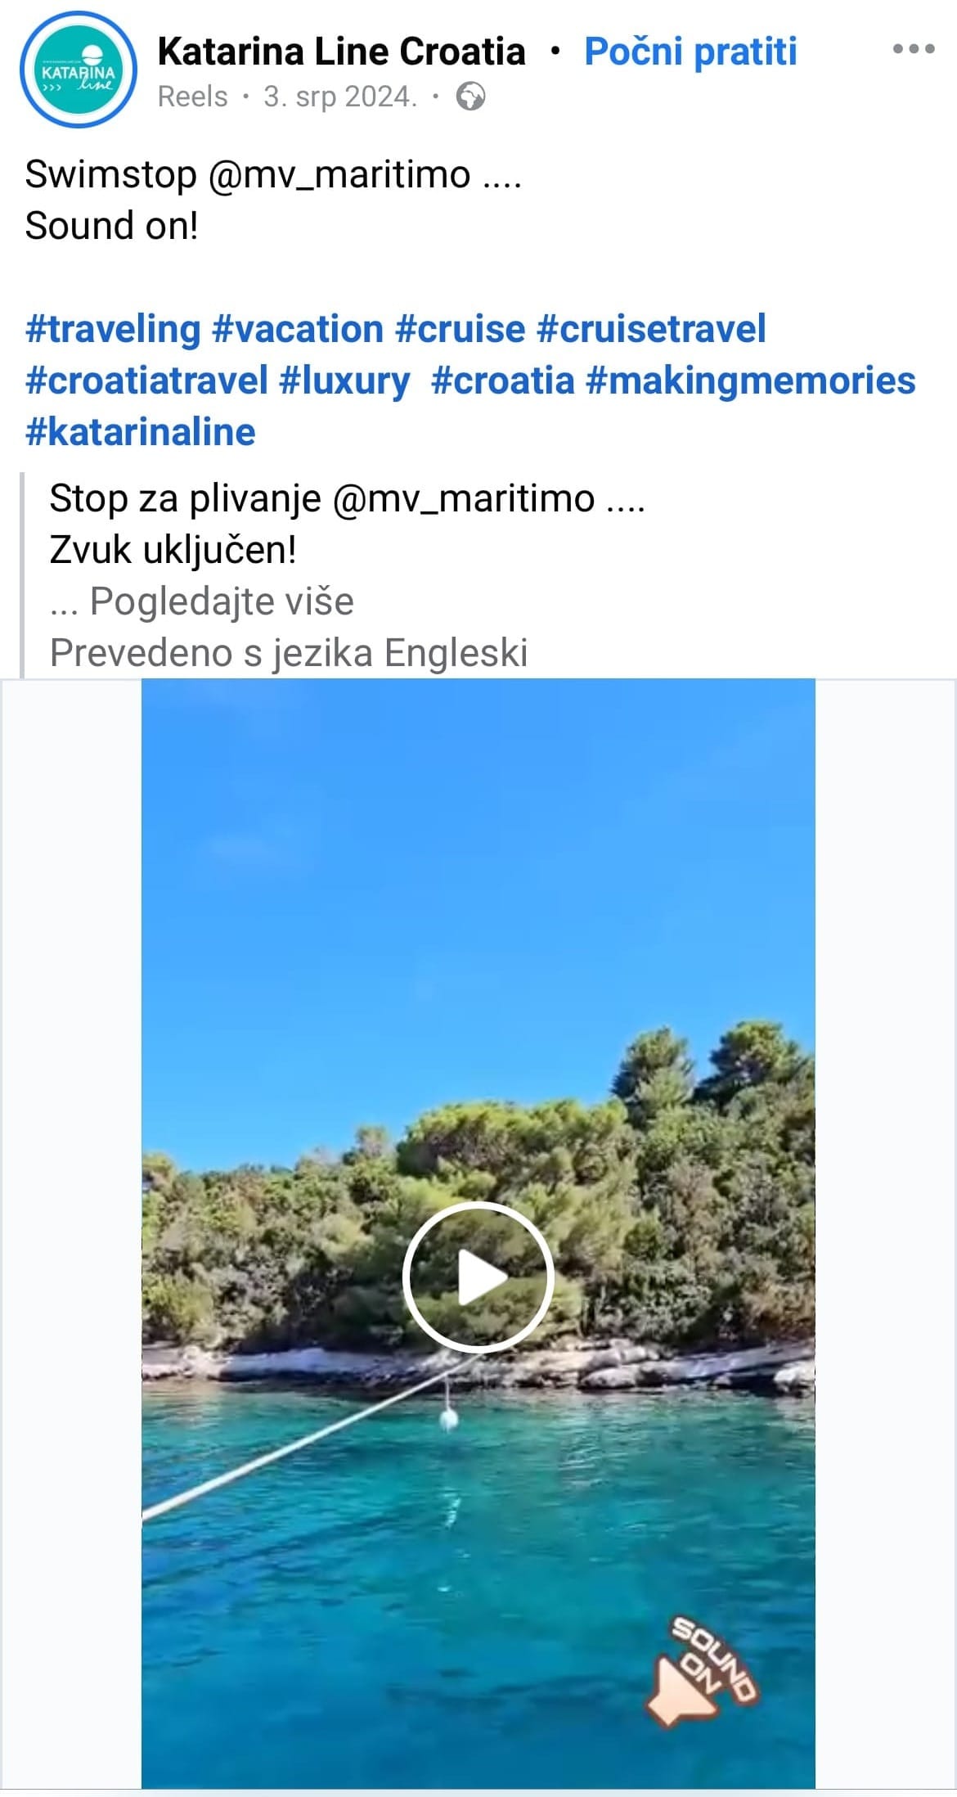Open the #cruise hashtag
957x1797 pixels.
(460, 329)
